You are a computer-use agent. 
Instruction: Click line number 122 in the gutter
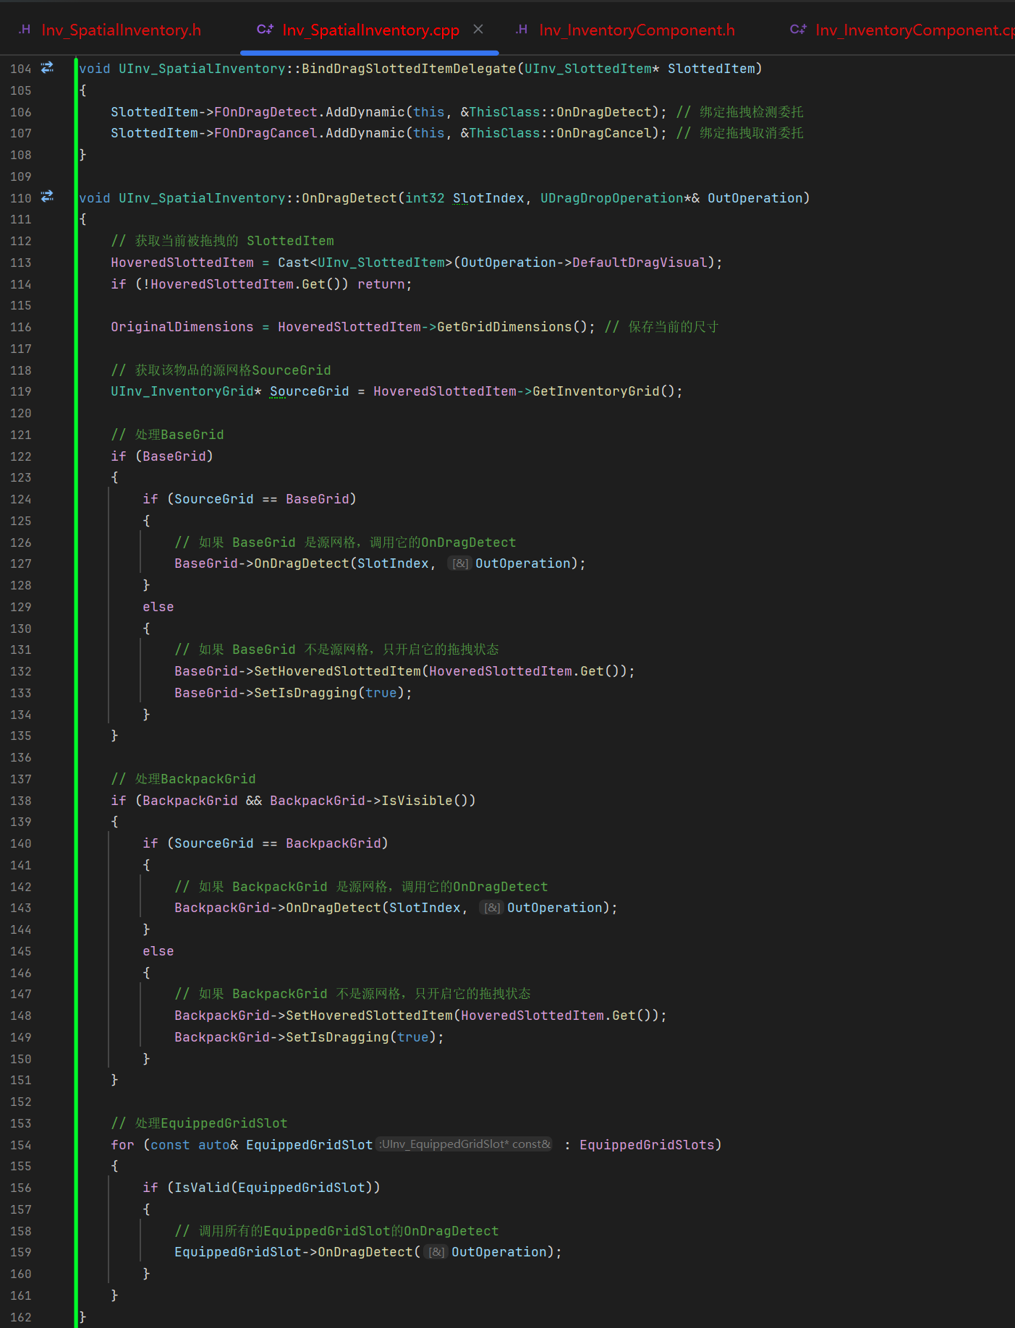point(21,456)
